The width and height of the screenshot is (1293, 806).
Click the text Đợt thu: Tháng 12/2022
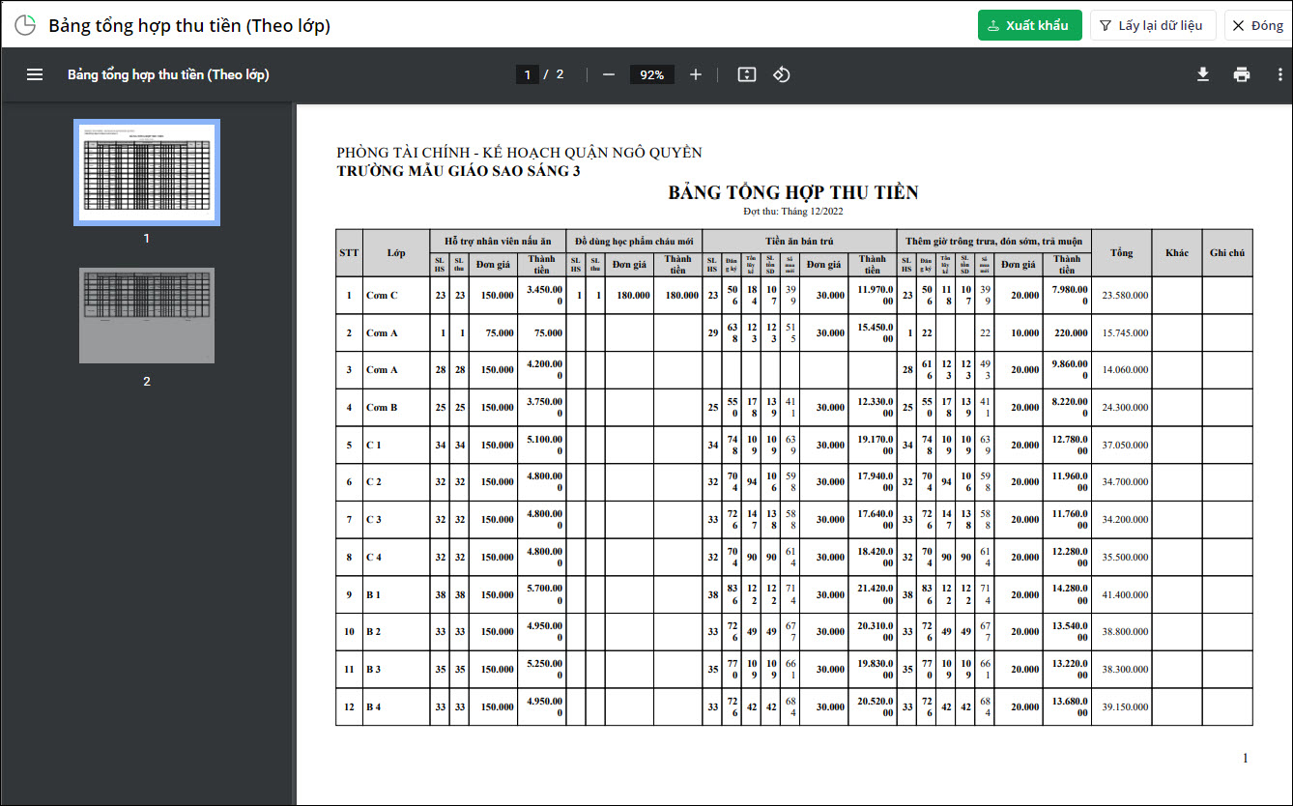[793, 211]
